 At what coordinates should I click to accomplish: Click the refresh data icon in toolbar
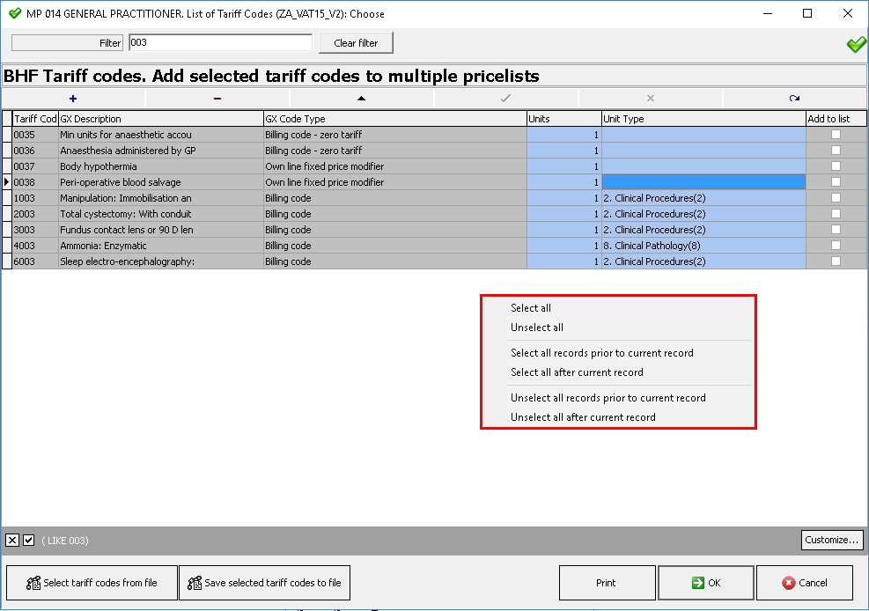pyautogui.click(x=794, y=99)
